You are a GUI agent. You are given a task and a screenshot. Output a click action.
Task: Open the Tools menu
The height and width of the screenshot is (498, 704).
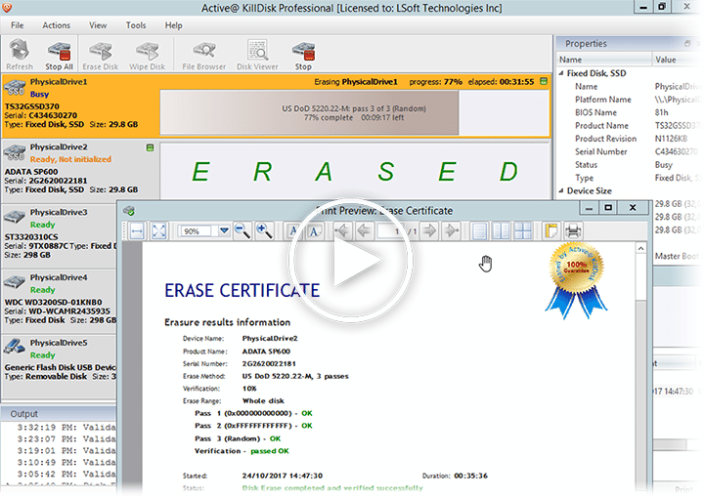pos(136,25)
